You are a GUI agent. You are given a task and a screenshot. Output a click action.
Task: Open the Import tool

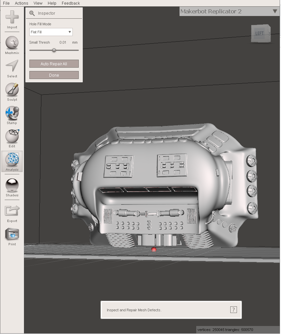tap(12, 19)
